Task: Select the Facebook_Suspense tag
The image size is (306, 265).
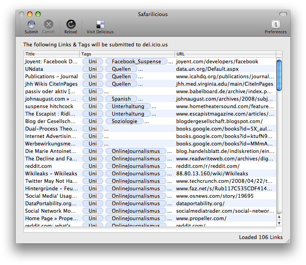Action: tap(137, 61)
